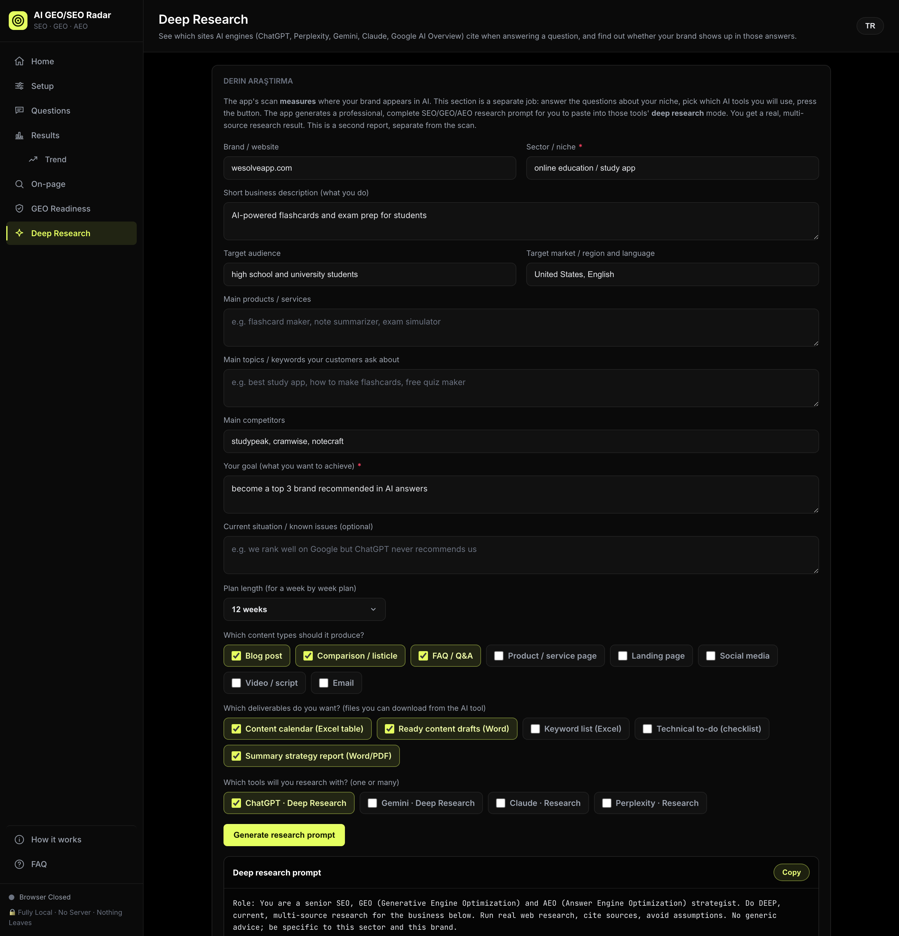The width and height of the screenshot is (899, 936).
Task: Enable the Landing page content type checkbox
Action: 622,656
